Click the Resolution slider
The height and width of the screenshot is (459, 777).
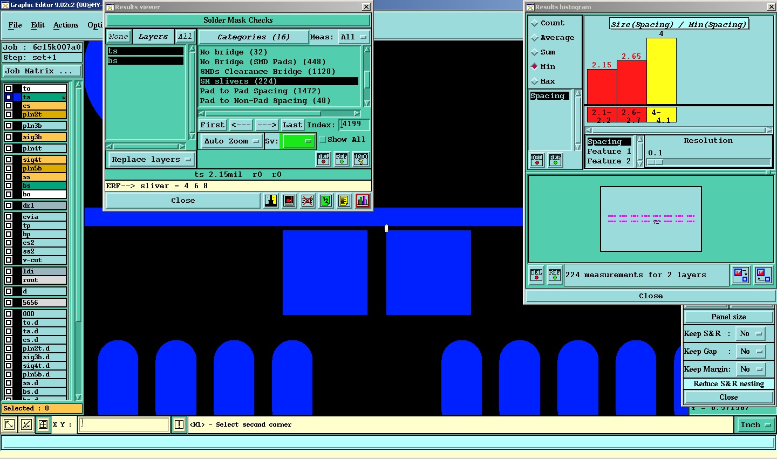click(x=708, y=162)
